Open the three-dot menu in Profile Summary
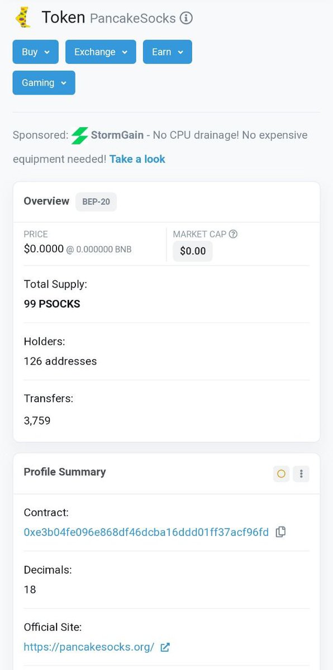 click(301, 474)
